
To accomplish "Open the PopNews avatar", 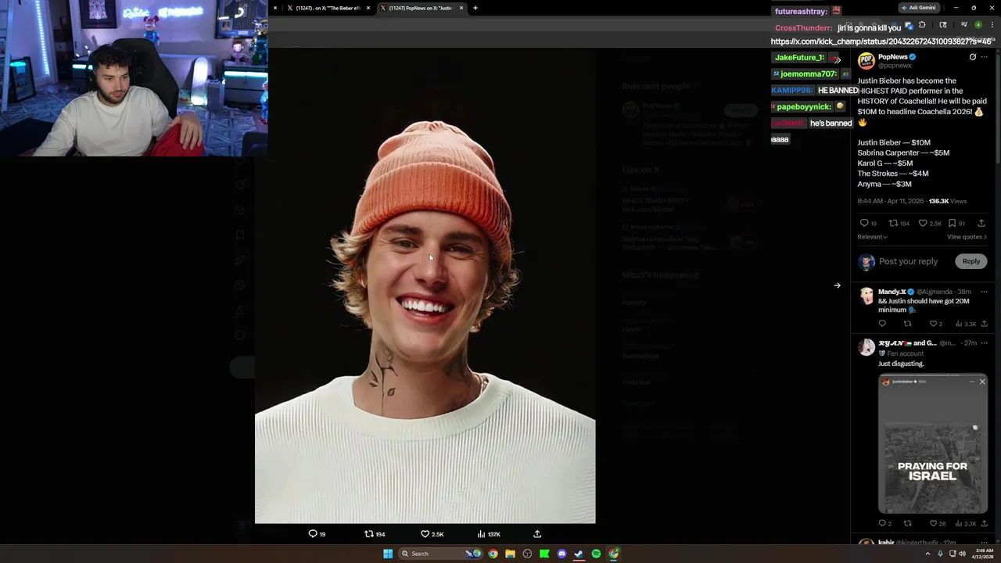I will [866, 61].
